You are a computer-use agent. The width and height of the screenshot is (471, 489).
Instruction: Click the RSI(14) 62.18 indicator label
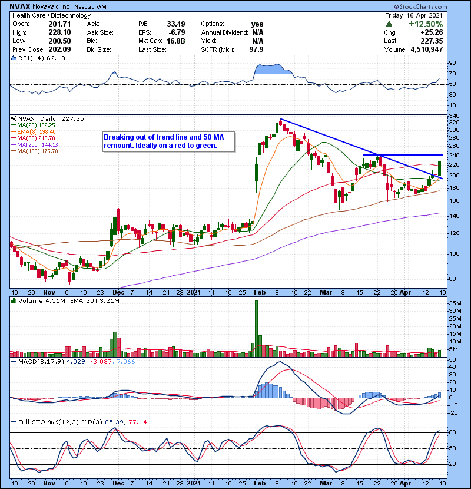click(42, 58)
